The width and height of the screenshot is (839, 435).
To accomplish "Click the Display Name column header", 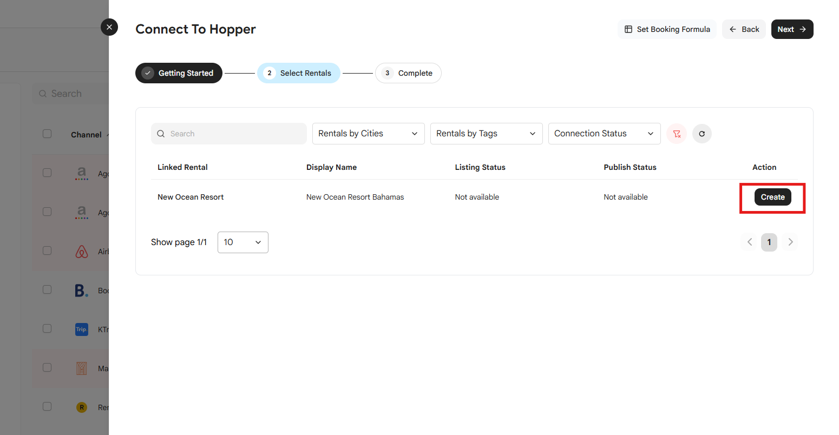I will click(331, 167).
